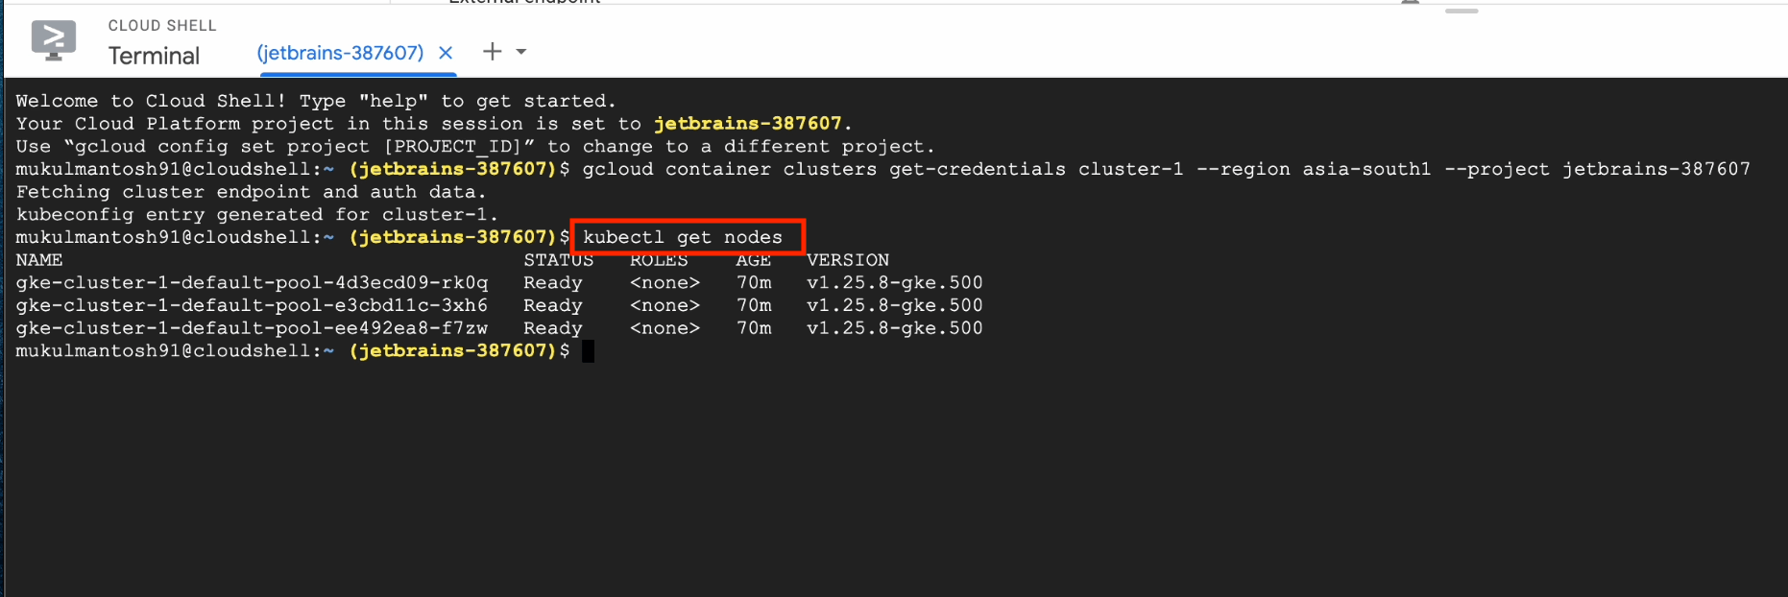
Task: Close the jetbrains-387607 terminal tab
Action: 446,53
